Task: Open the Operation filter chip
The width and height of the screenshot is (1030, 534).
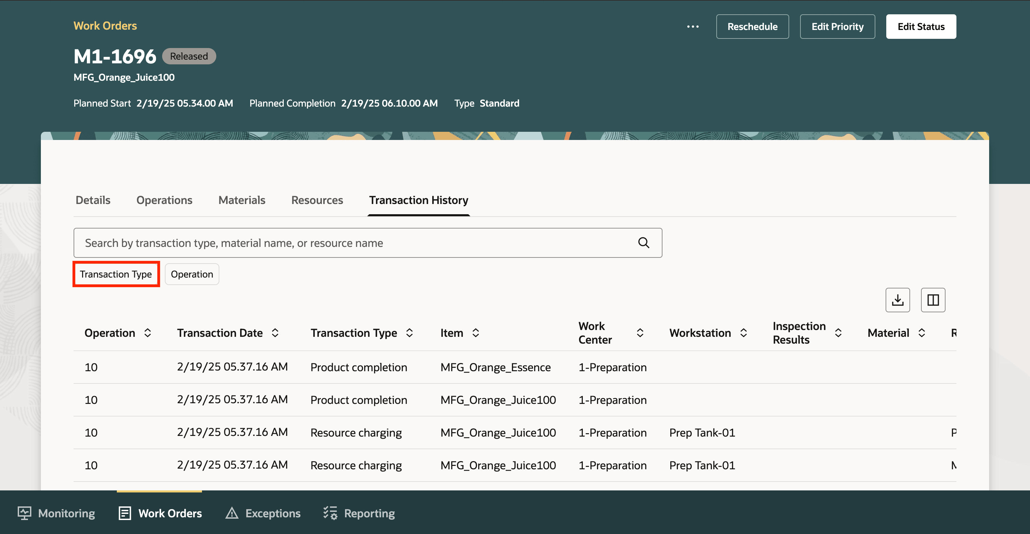Action: tap(192, 274)
